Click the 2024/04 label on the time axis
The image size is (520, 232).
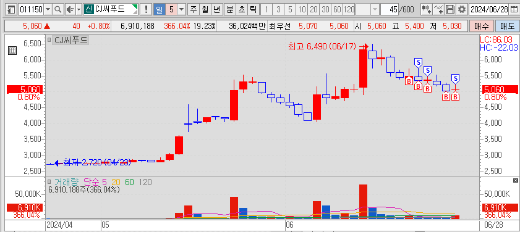tap(60, 225)
